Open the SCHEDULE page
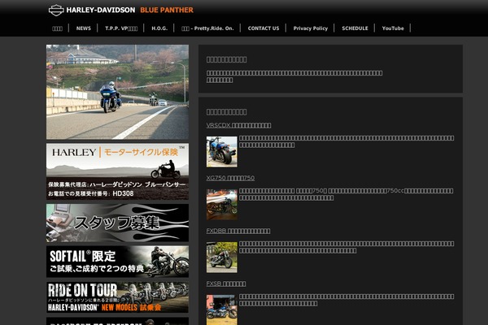The image size is (488, 325). pyautogui.click(x=355, y=28)
